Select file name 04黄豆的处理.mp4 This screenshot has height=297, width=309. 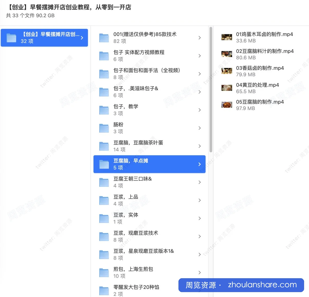pyautogui.click(x=257, y=85)
